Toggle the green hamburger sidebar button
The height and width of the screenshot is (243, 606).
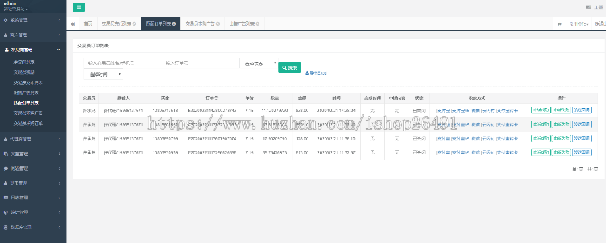point(79,7)
